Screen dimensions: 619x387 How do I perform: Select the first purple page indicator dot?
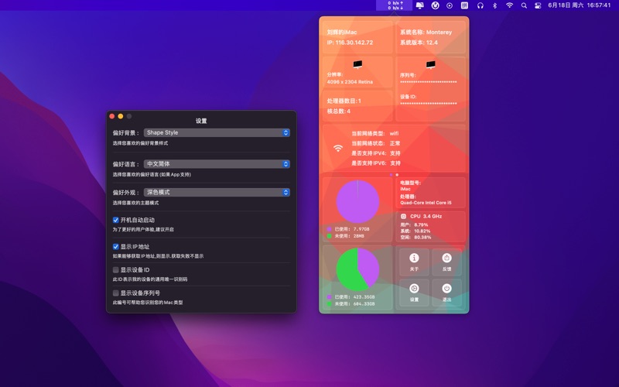pyautogui.click(x=392, y=175)
